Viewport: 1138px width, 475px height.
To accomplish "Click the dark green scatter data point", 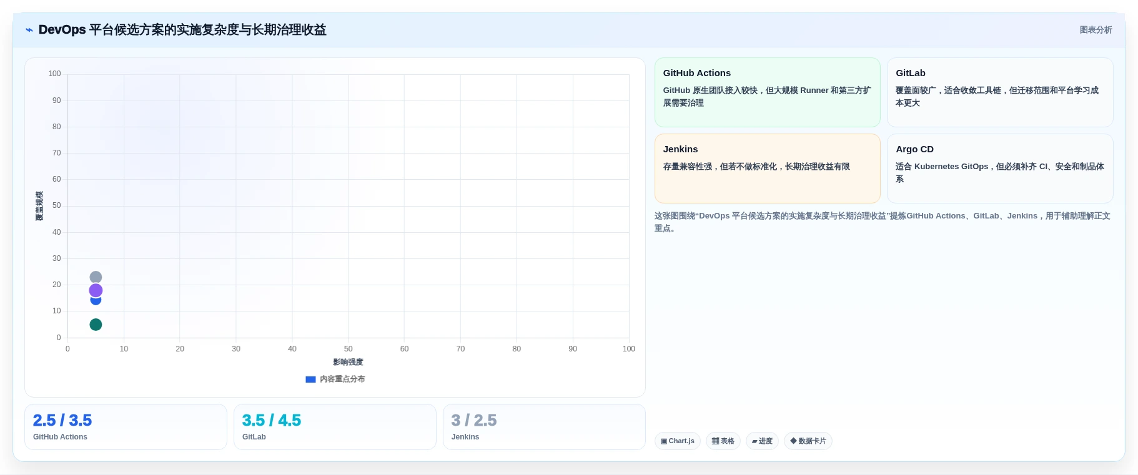I will click(96, 325).
